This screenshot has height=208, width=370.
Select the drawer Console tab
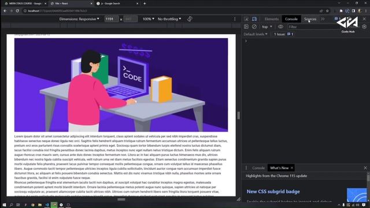click(258, 168)
